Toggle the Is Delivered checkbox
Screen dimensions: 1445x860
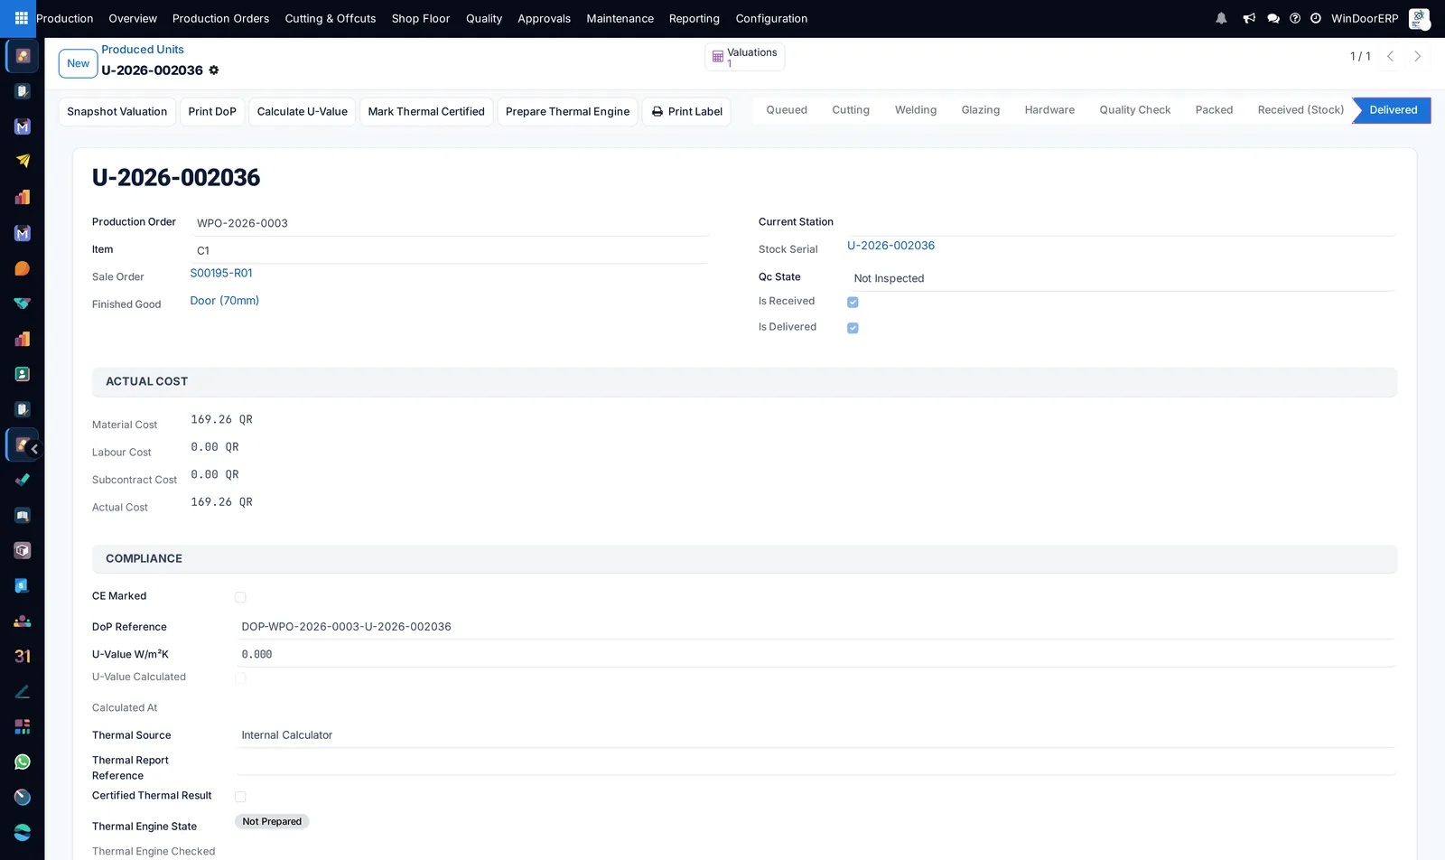853,328
